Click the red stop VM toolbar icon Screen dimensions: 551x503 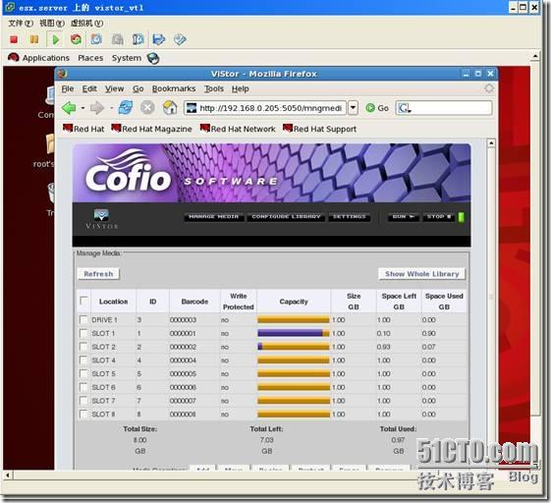point(14,39)
